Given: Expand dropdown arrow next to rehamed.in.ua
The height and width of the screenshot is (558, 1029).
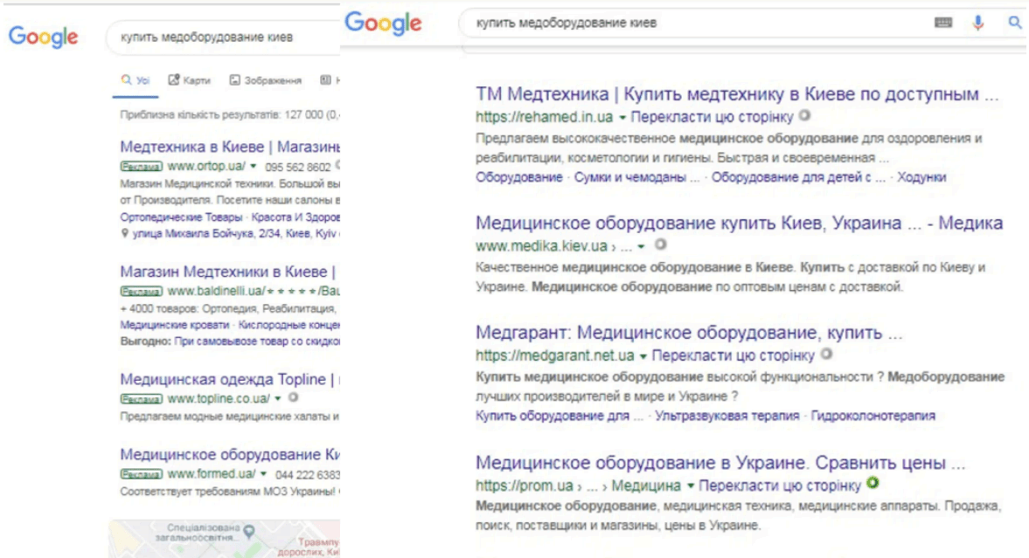Looking at the screenshot, I should pos(622,117).
